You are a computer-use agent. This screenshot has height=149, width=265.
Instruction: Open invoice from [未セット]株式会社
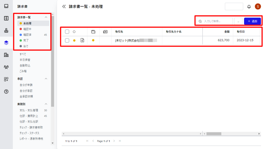(x=136, y=40)
